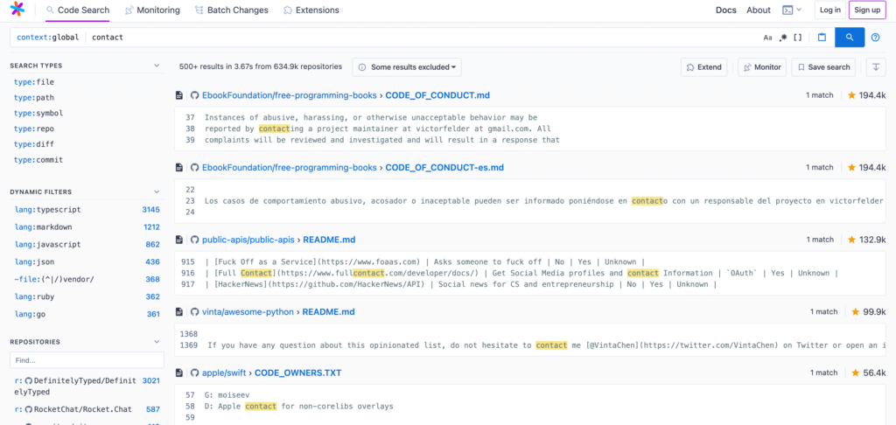Toggle structural search brackets icon
The width and height of the screenshot is (896, 425).
(798, 37)
